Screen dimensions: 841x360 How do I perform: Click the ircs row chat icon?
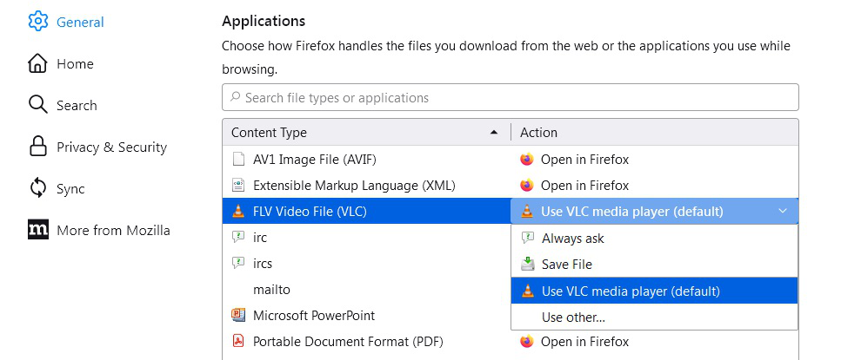[238, 263]
